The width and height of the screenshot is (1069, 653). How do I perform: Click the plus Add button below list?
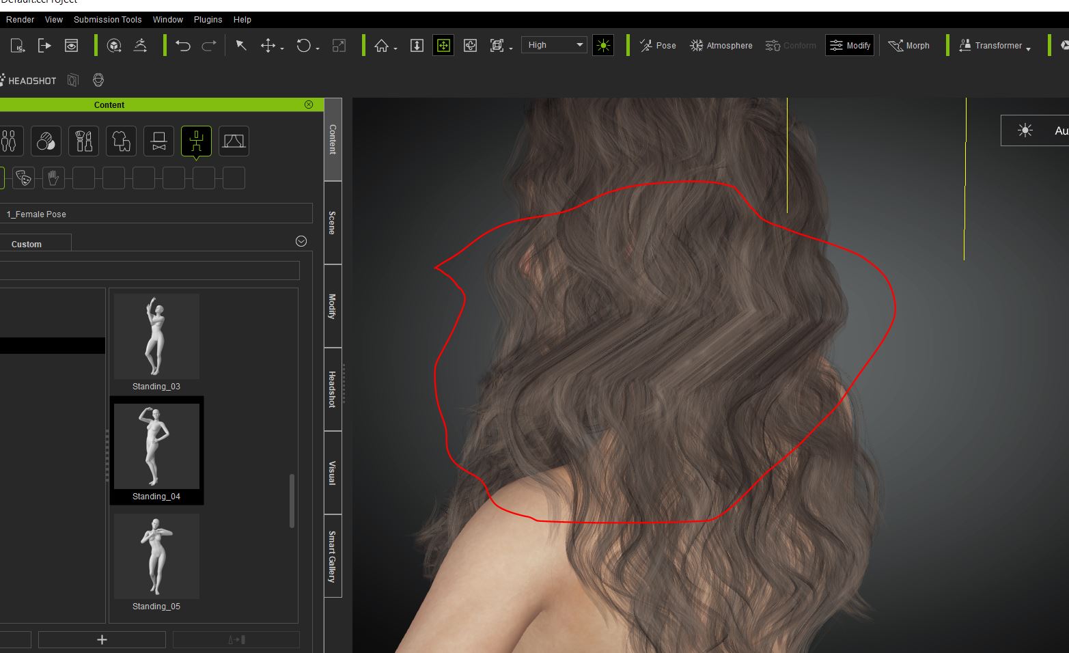[x=102, y=640]
